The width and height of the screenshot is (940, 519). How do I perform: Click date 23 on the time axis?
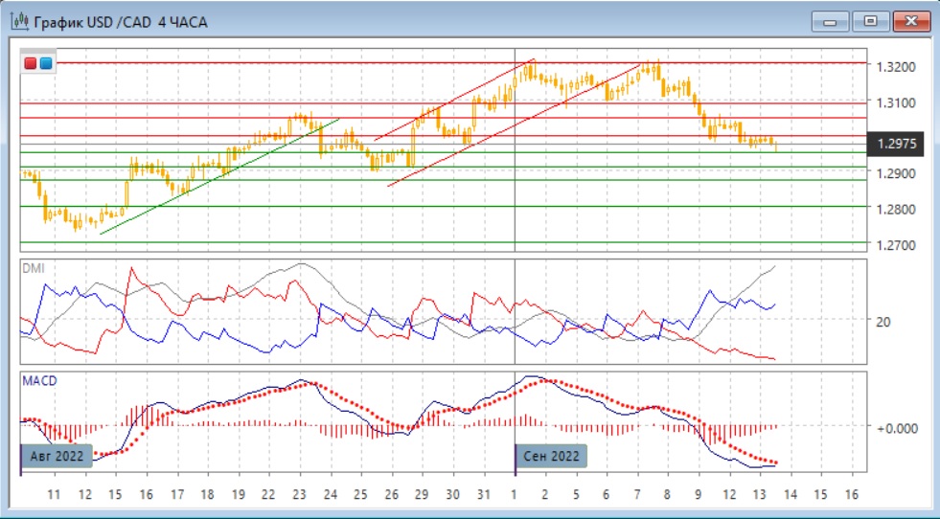(x=299, y=495)
